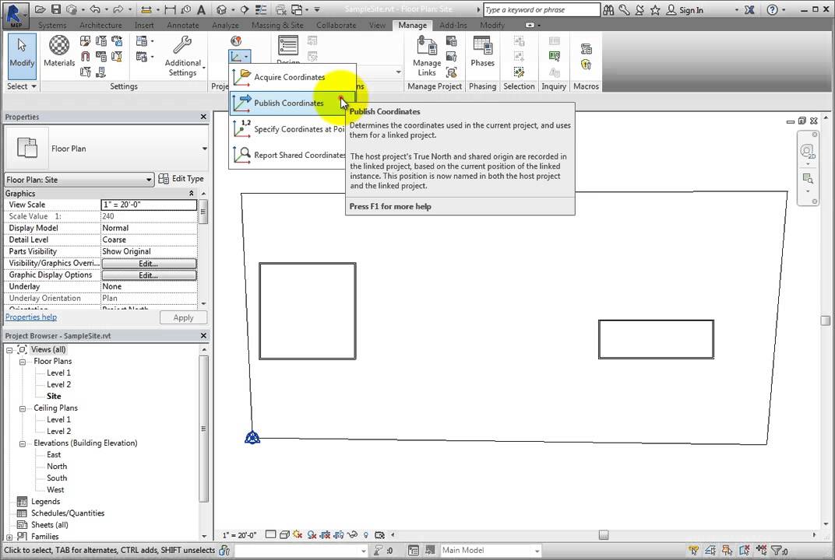Switch to the Annotate ribbon tab
835x560 pixels.
(182, 25)
